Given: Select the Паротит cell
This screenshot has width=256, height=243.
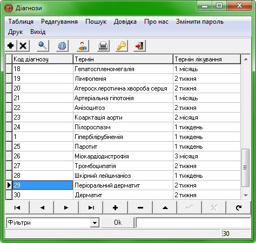Looking at the screenshot, I should pyautogui.click(x=123, y=147).
